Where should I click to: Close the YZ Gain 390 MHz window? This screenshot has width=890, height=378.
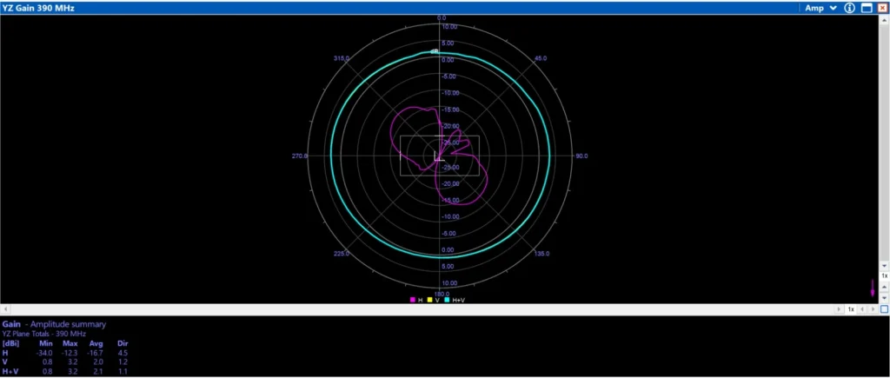(882, 8)
